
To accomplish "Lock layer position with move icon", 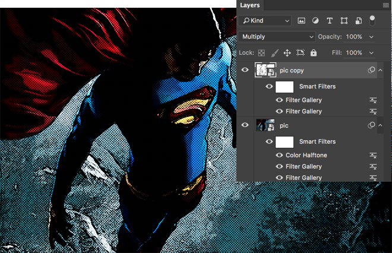I will (287, 53).
